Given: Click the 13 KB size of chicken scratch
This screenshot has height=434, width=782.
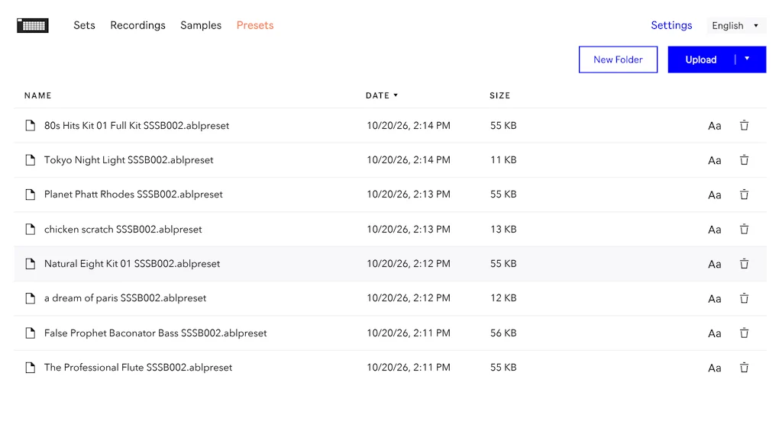Looking at the screenshot, I should click(x=503, y=230).
